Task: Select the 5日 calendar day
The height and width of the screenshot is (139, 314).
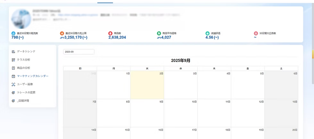Action: pos(248,85)
